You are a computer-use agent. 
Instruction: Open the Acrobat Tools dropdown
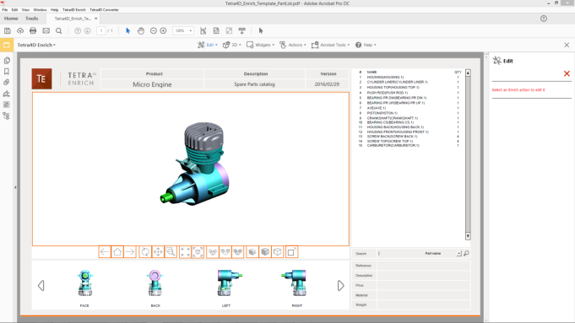click(330, 45)
